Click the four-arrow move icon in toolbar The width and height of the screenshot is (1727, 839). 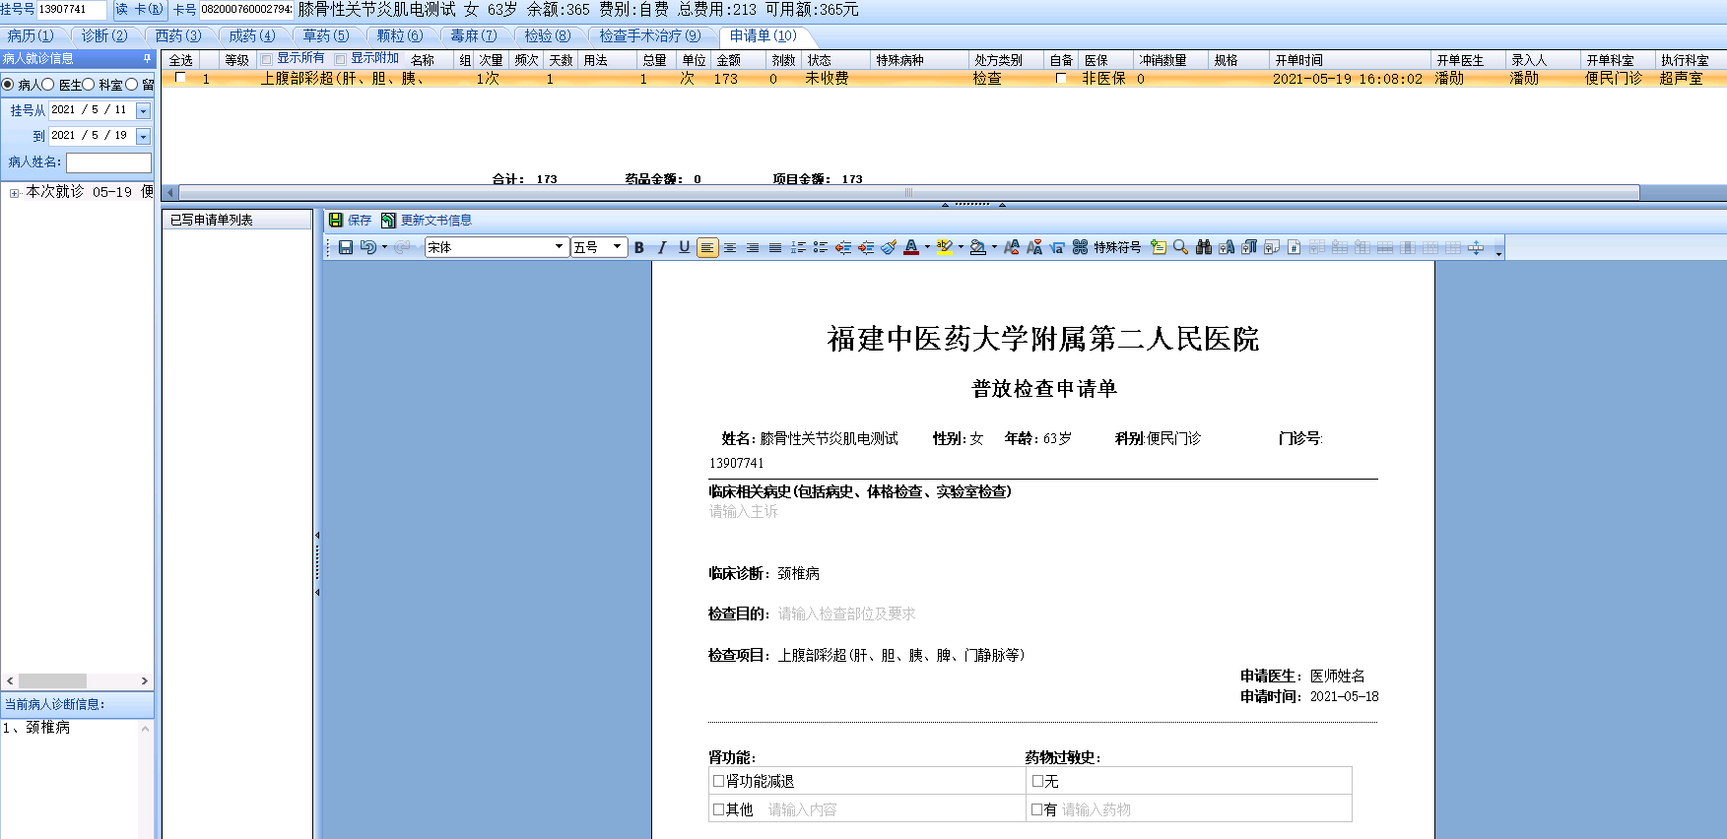[1476, 247]
